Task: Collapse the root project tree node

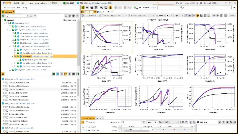Action: point(2,20)
